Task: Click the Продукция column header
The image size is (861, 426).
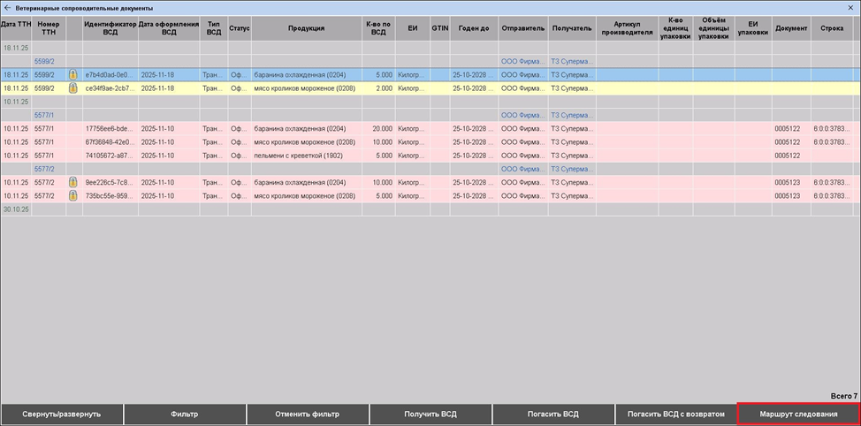Action: pyautogui.click(x=306, y=28)
